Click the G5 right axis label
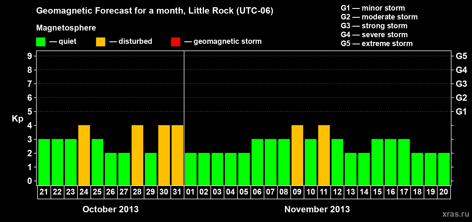The width and height of the screenshot is (472, 222). 461,56
